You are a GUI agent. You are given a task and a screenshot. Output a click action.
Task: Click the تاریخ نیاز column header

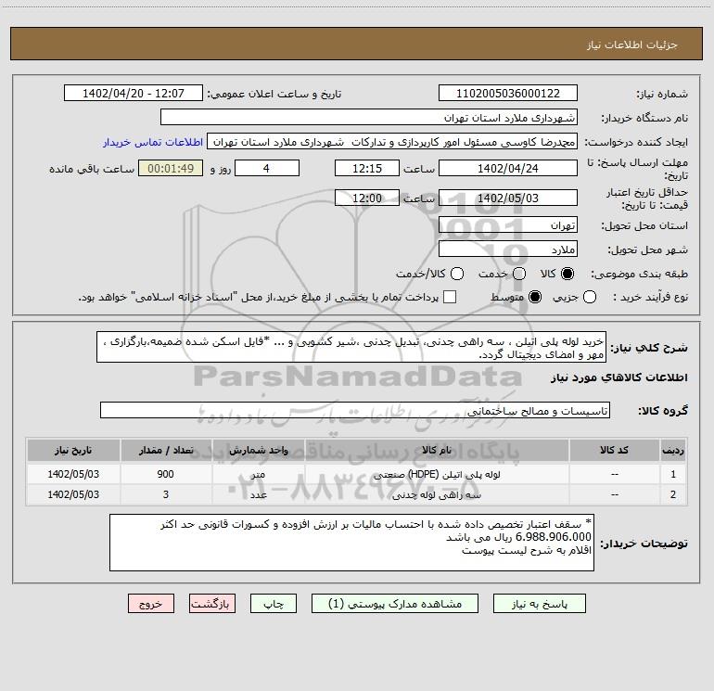[x=73, y=450]
